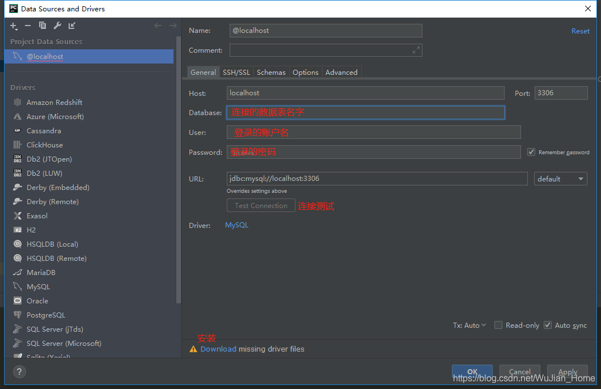This screenshot has width=601, height=389.
Task: Click the Test Connection button
Action: point(261,205)
